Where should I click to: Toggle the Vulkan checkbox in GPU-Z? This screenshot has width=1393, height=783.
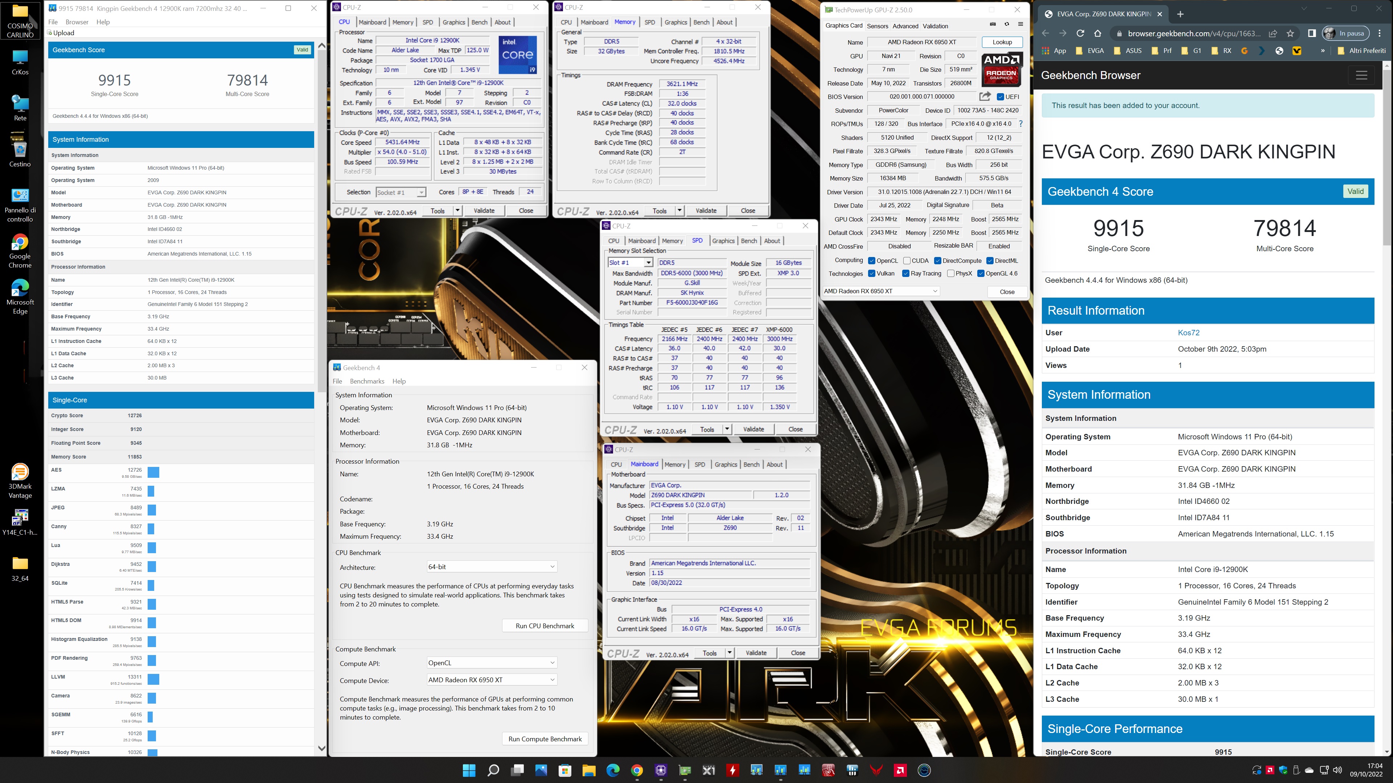(872, 273)
